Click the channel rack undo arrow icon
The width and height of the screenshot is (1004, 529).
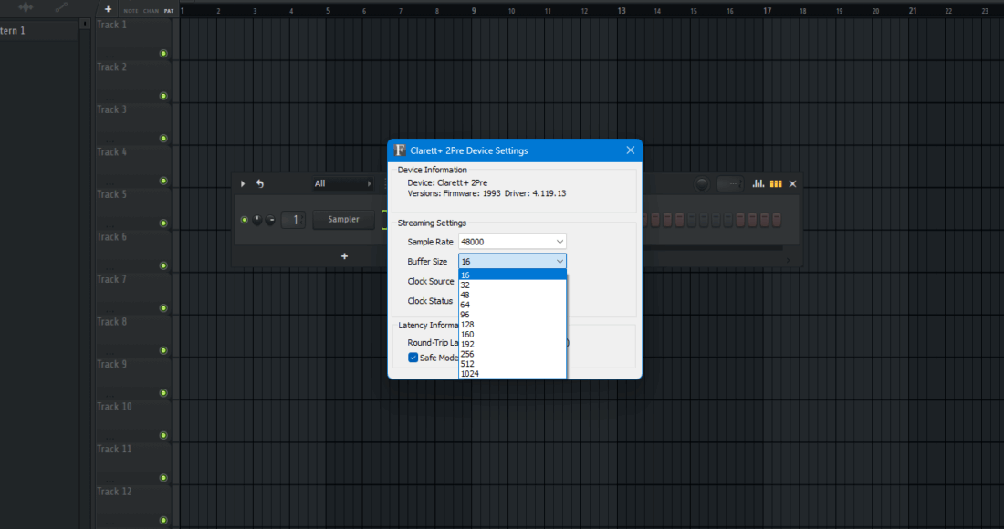[x=260, y=184]
